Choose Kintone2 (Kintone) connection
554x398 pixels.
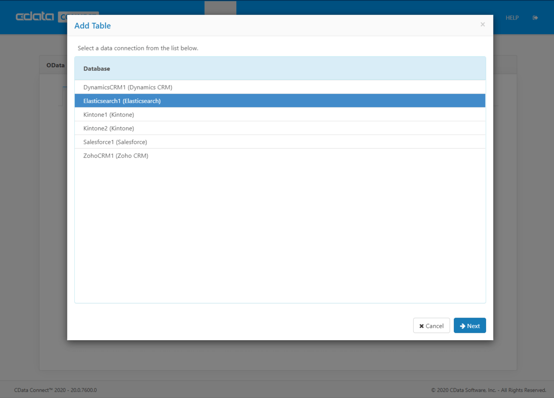[280, 128]
